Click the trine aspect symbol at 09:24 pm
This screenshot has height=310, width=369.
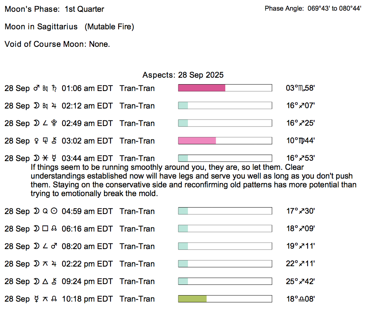tap(45, 281)
